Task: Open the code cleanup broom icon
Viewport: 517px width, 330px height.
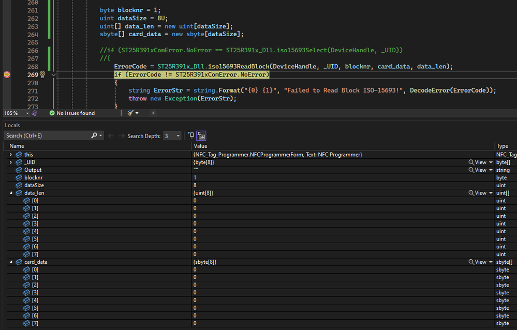Action: [130, 113]
